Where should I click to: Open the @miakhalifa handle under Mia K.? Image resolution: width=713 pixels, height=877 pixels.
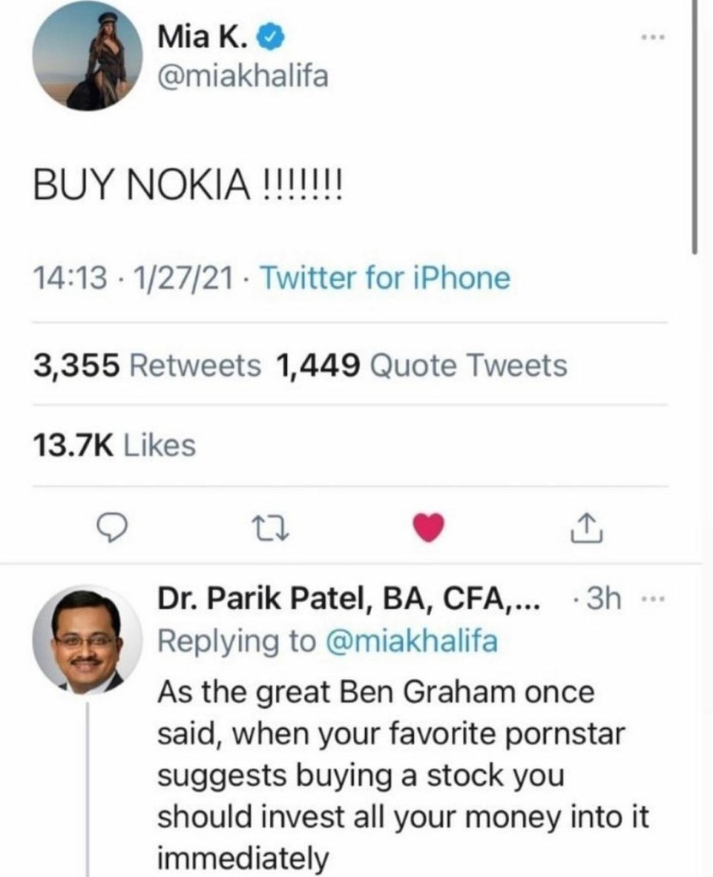pos(243,77)
